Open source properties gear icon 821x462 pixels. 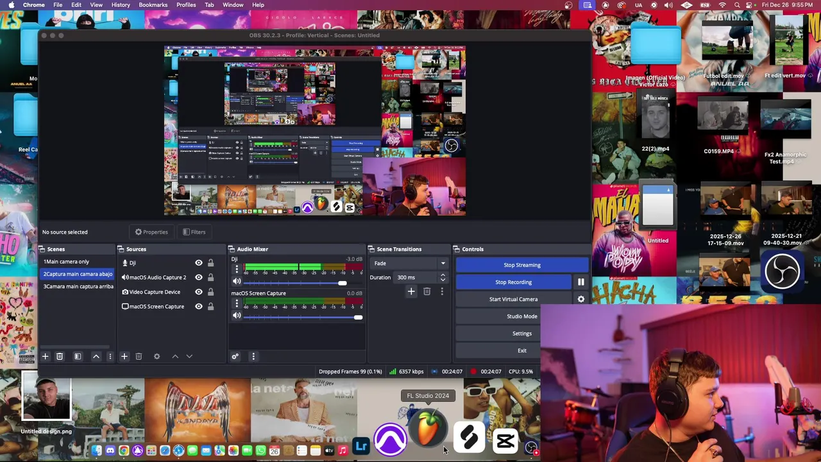point(157,356)
